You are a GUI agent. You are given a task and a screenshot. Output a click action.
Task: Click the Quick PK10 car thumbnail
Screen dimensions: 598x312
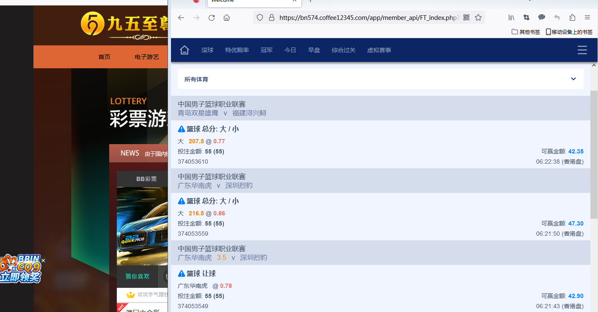(142, 226)
